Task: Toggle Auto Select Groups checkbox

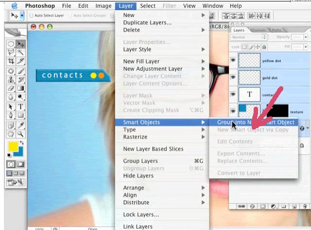Action: tap(70, 16)
